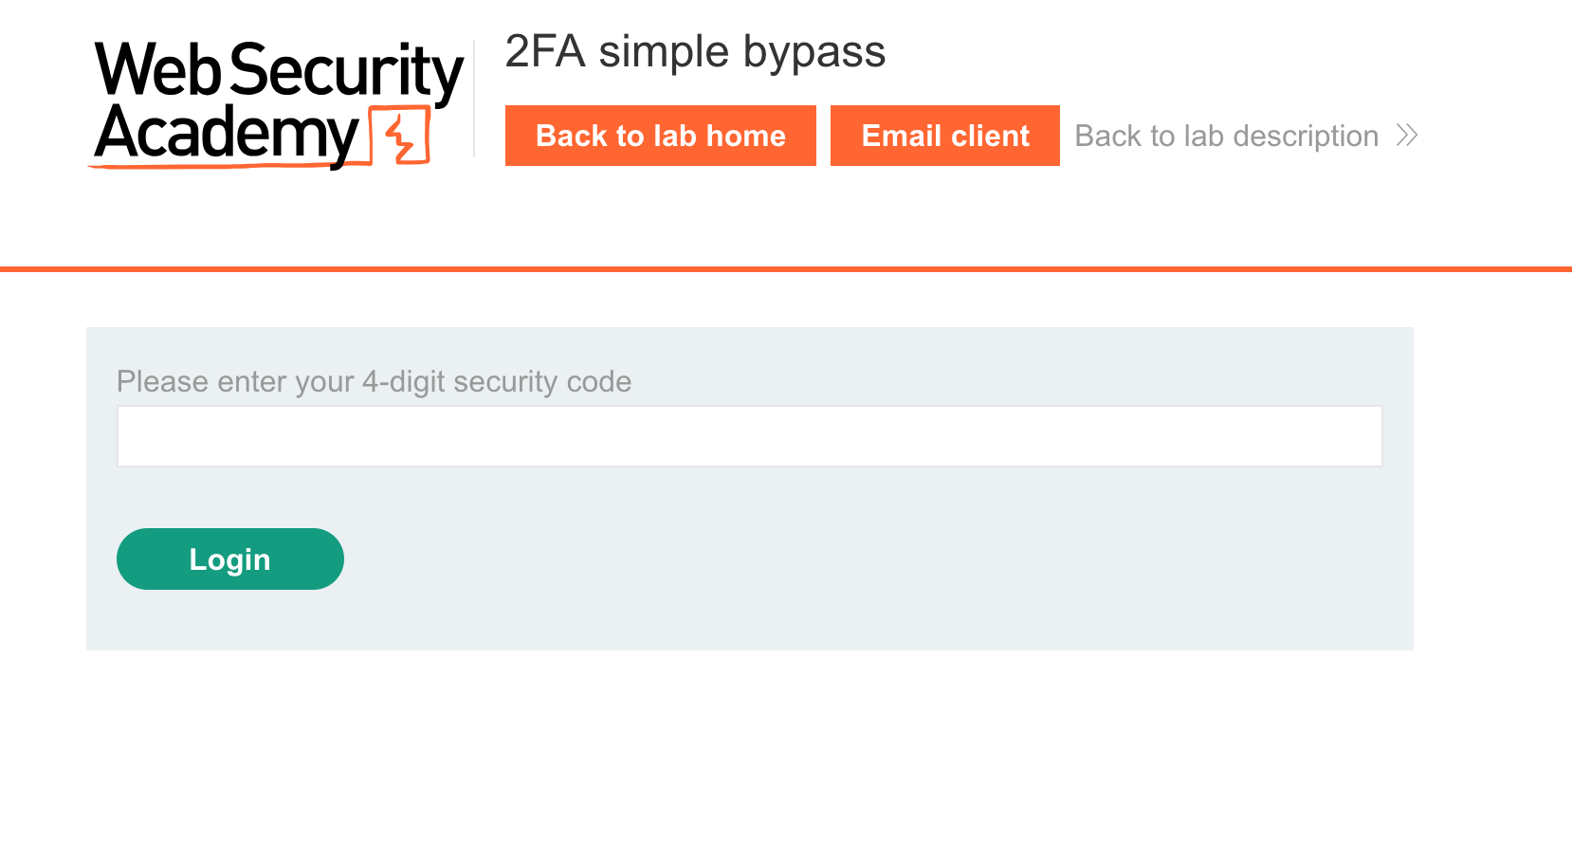The height and width of the screenshot is (842, 1572).
Task: Click the "2FA simple bypass" page heading
Action: (695, 51)
